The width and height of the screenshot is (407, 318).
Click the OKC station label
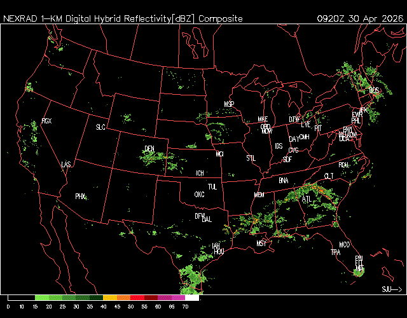point(199,194)
